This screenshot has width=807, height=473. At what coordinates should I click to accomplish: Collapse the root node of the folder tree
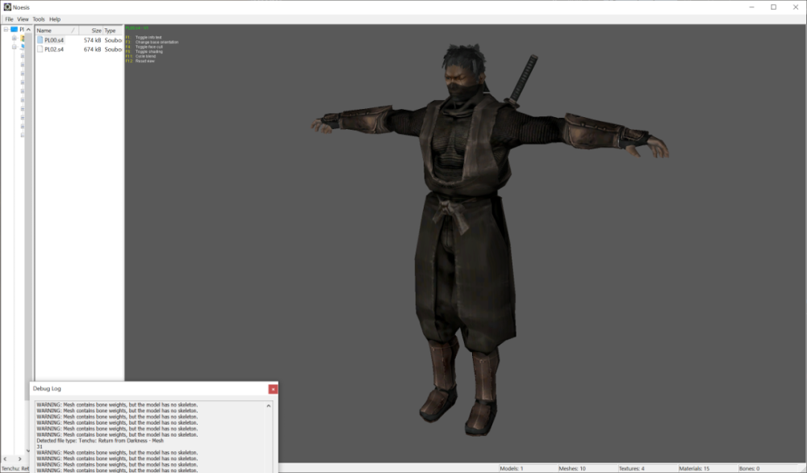[6, 29]
